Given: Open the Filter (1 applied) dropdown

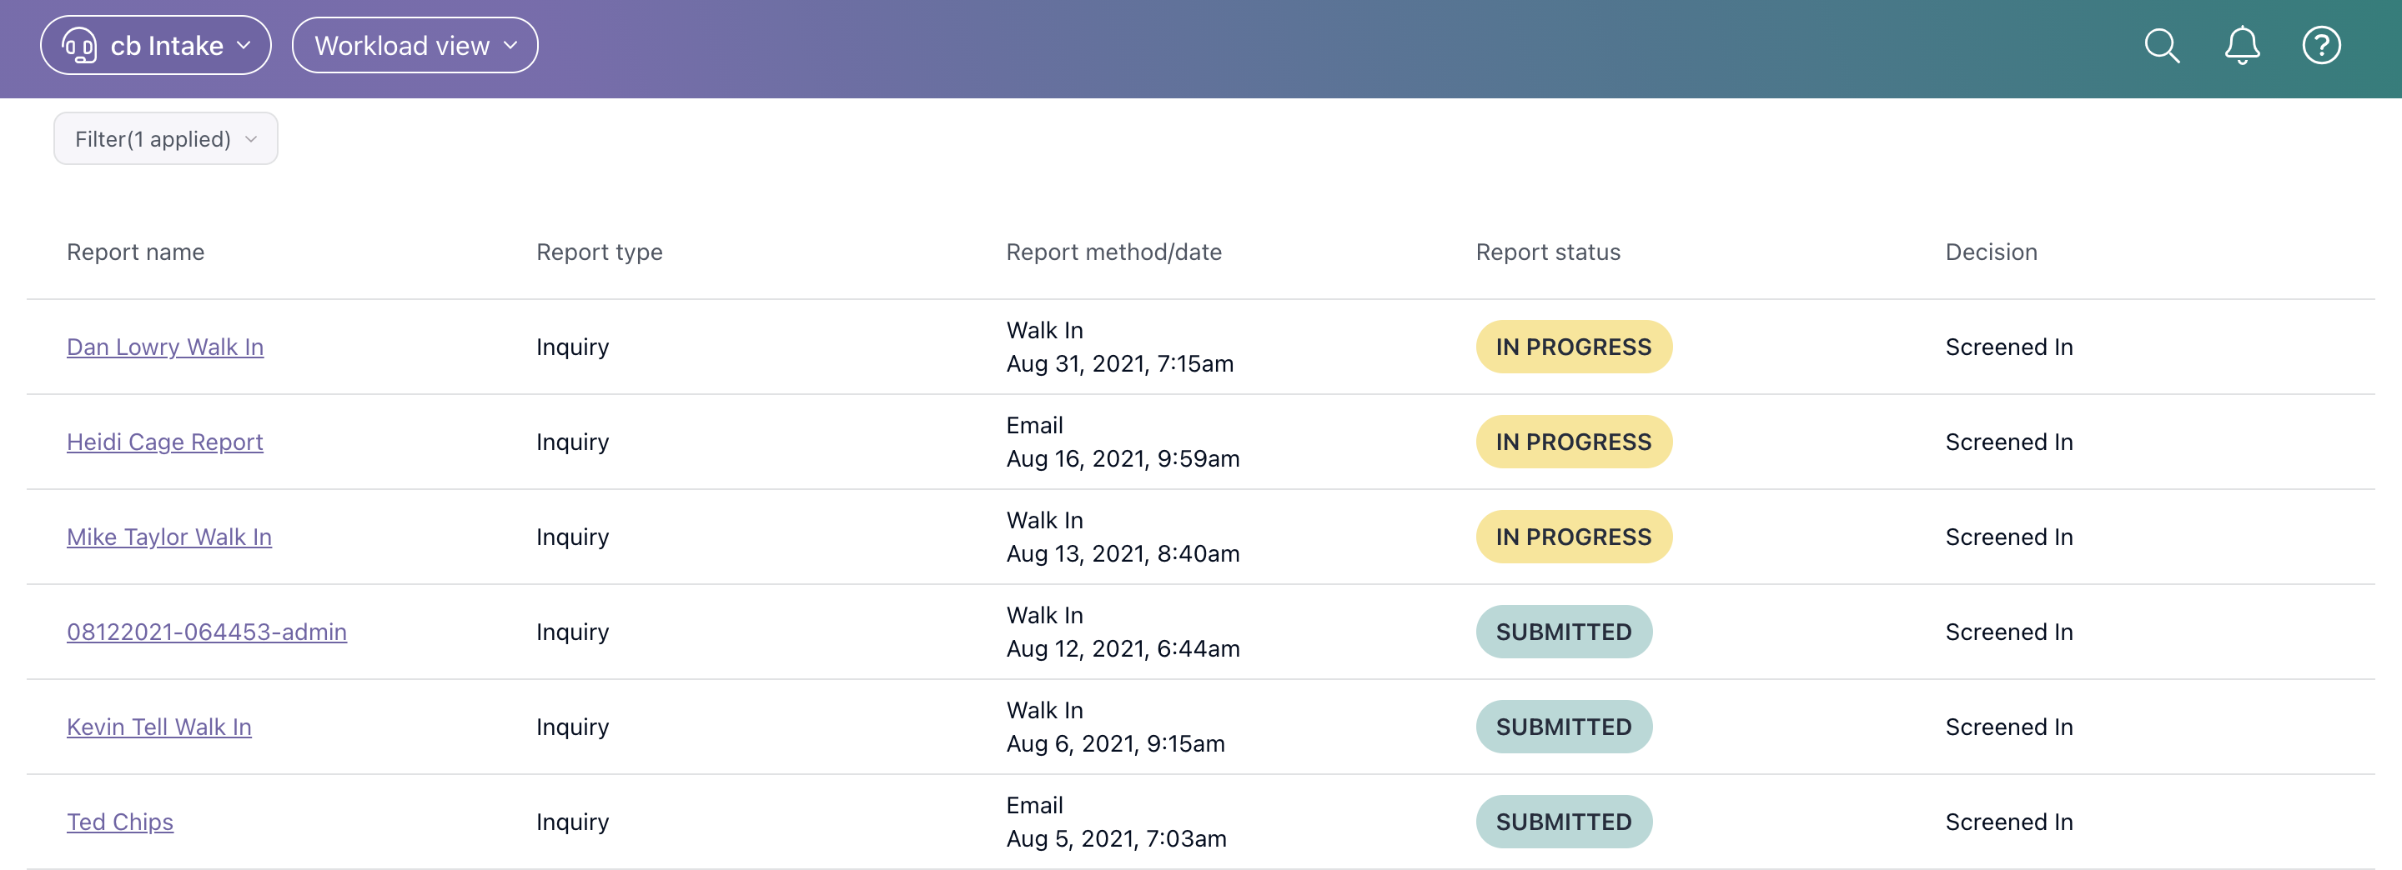Looking at the screenshot, I should pyautogui.click(x=166, y=139).
